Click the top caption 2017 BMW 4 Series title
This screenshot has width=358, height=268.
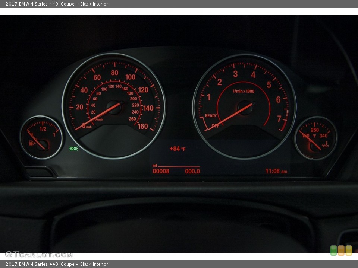point(57,4)
